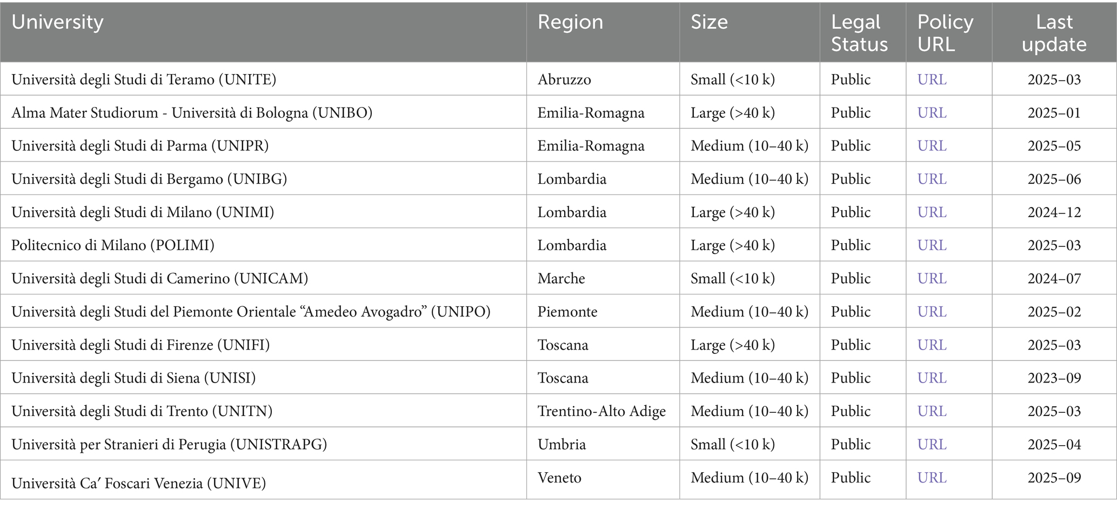Open the URL link for UNICAM Camerino
Viewport: 1117px width, 509px height.
tap(932, 278)
